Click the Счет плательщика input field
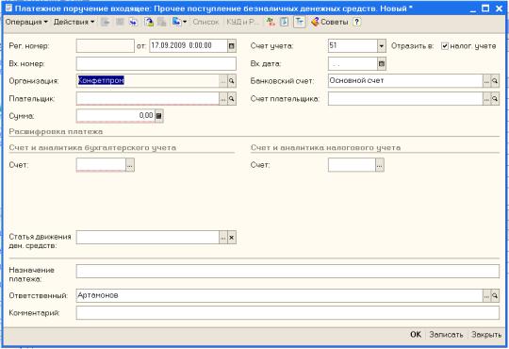Image resolution: width=509 pixels, height=349 pixels. click(x=405, y=98)
